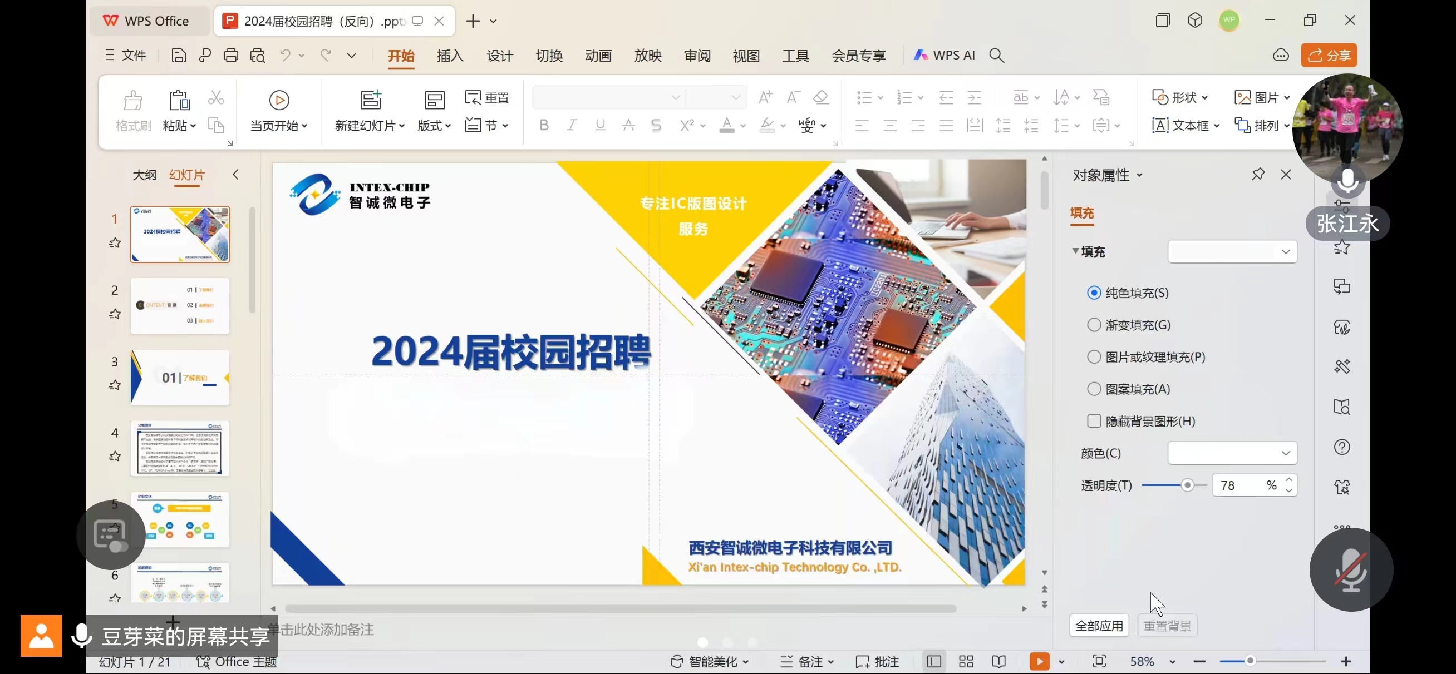Open the zoom percentage dropdown
Viewport: 1456px width, 674px height.
(1173, 662)
